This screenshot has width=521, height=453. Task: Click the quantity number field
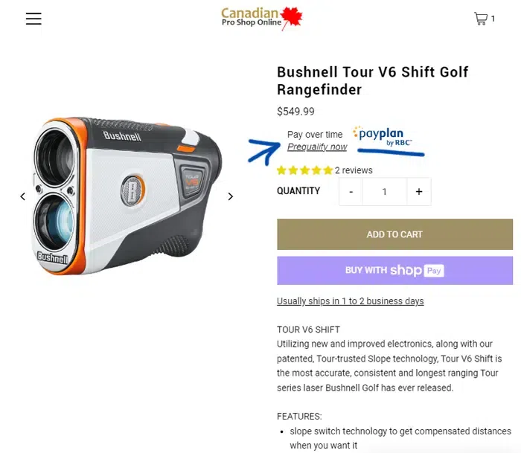[385, 192]
